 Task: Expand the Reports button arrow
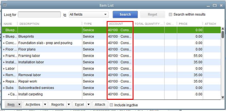(69, 105)
